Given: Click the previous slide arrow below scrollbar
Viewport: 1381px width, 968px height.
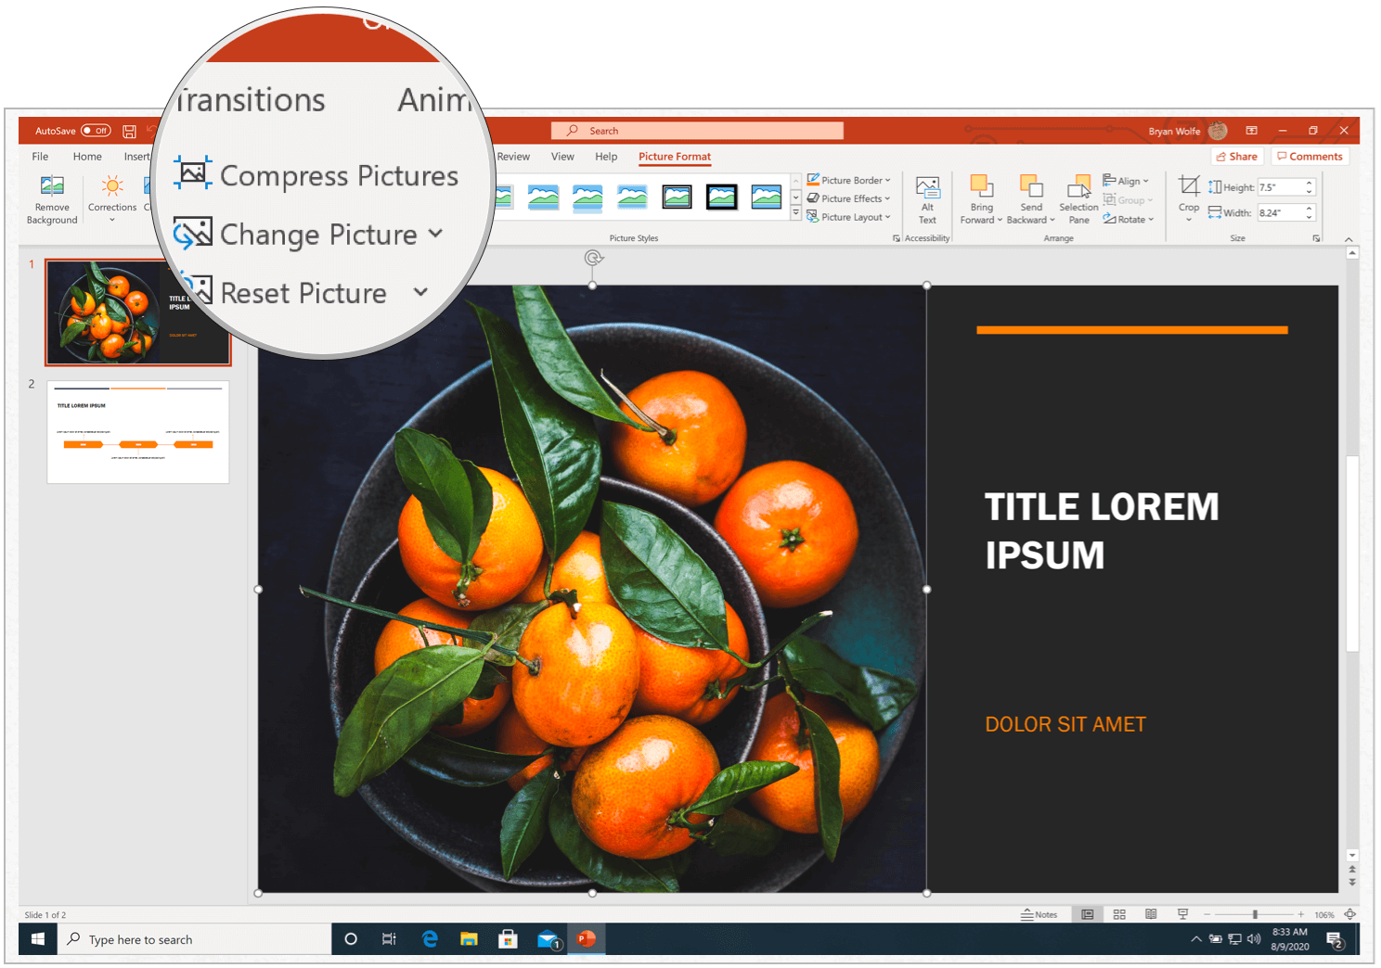Looking at the screenshot, I should (x=1352, y=870).
